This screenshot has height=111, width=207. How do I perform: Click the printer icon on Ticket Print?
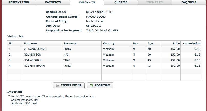pos(58,85)
